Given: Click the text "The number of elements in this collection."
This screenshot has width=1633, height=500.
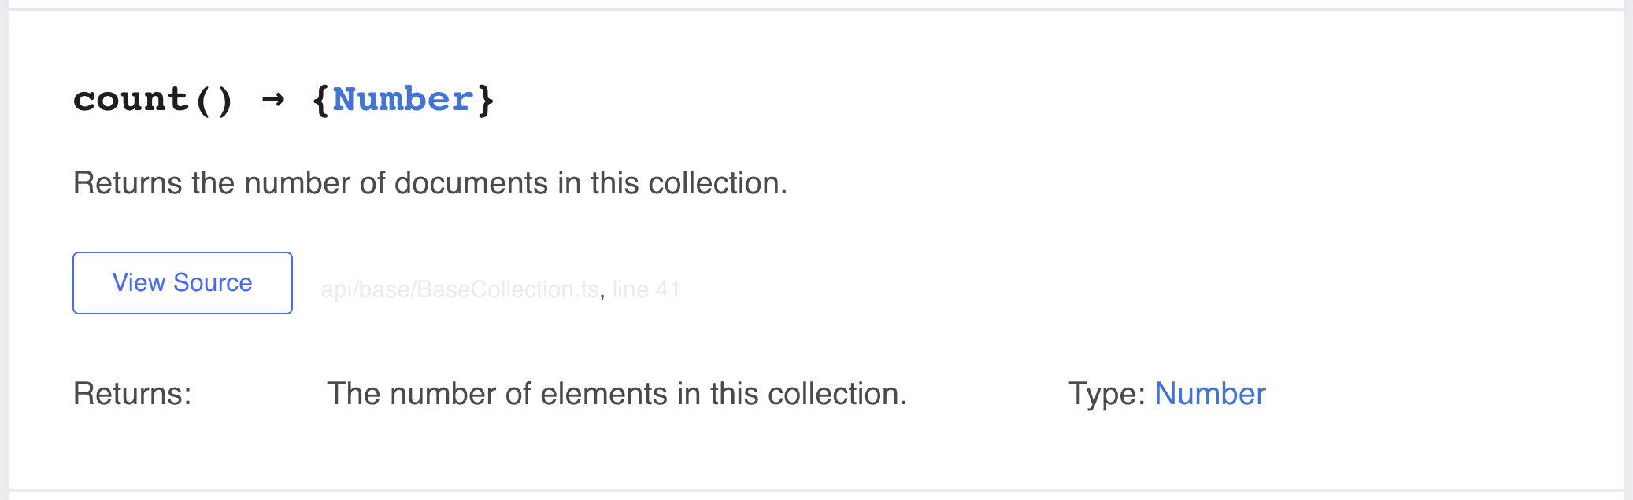Looking at the screenshot, I should pyautogui.click(x=617, y=394).
